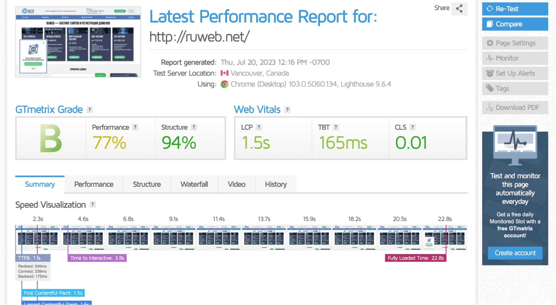The image size is (556, 305).
Task: Select the Summary tab
Action: pyautogui.click(x=40, y=184)
